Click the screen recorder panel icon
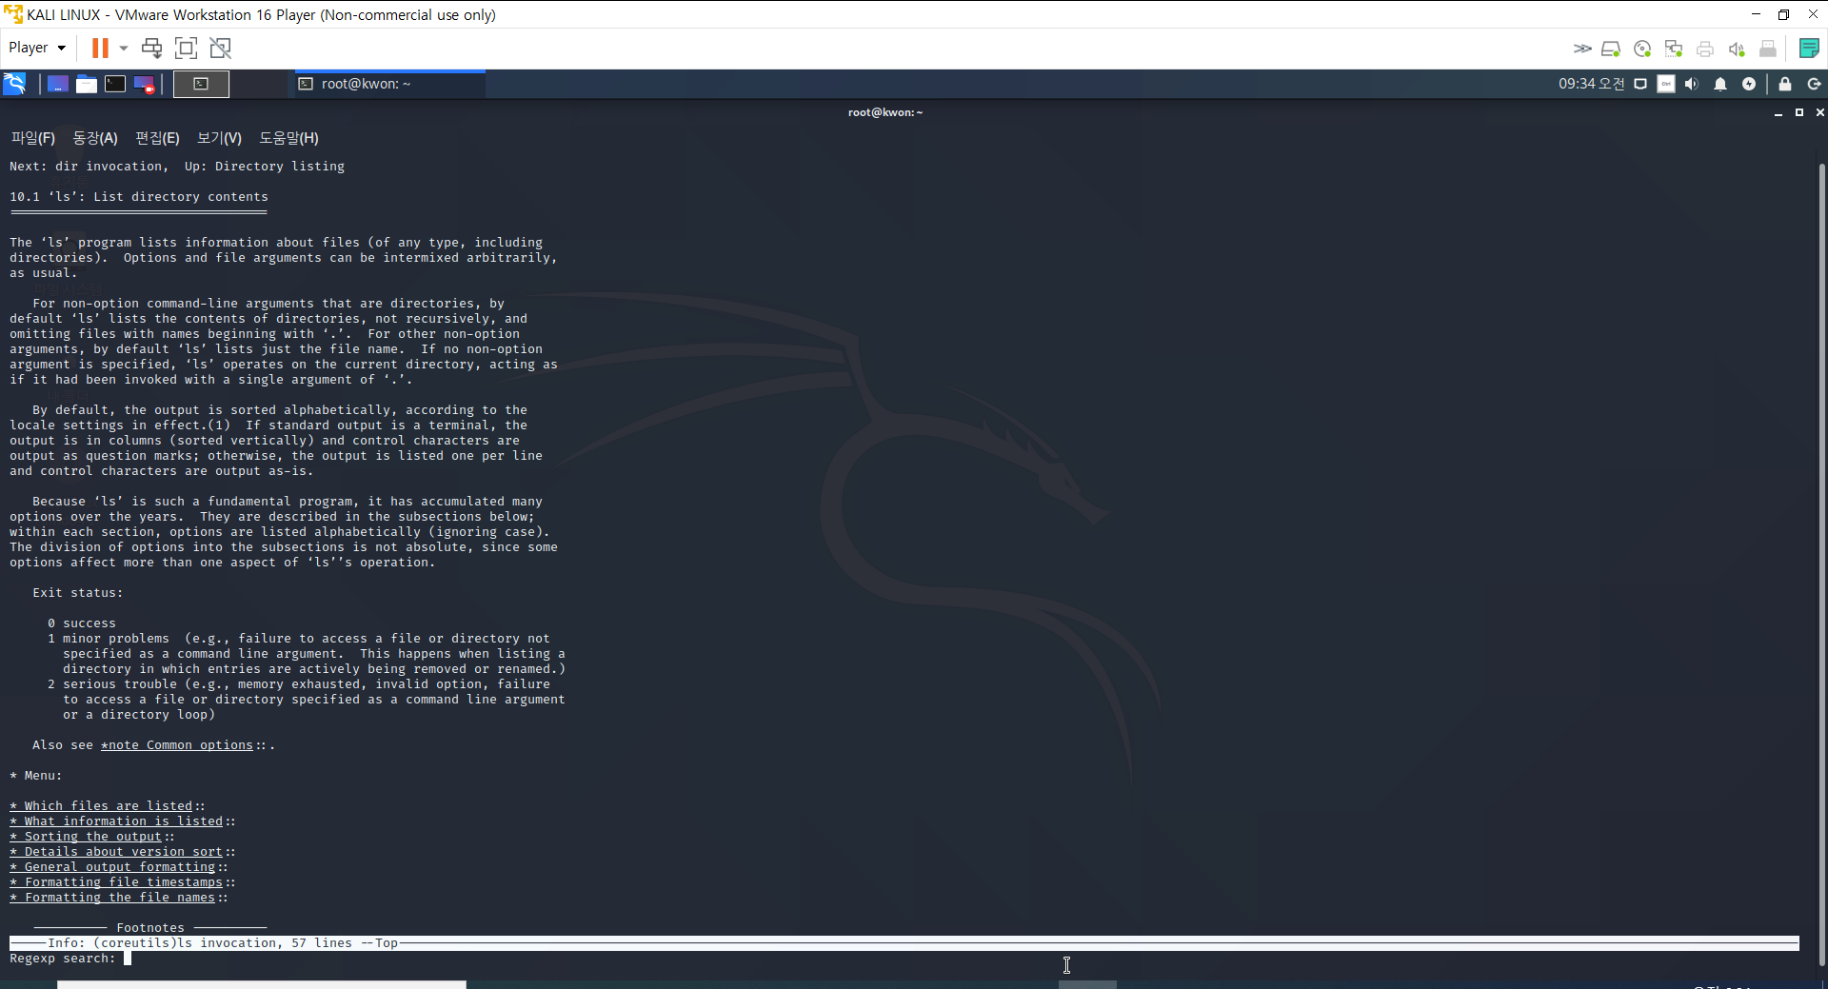Screen dimensions: 1828x989 tap(144, 84)
